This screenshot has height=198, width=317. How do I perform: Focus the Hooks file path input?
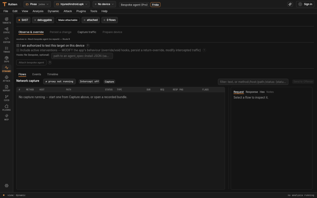pyautogui.click(x=82, y=56)
